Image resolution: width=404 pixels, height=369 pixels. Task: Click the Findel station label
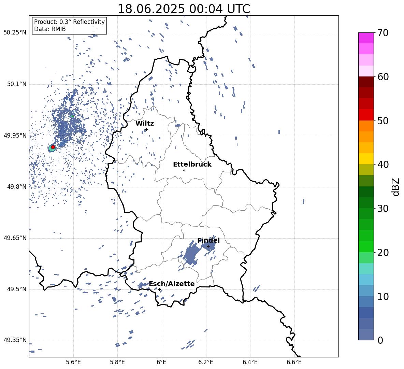(x=208, y=240)
